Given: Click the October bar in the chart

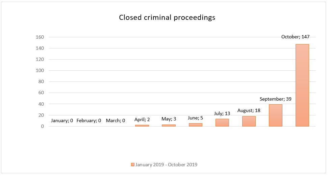Looking at the screenshot, I should click(x=302, y=85).
